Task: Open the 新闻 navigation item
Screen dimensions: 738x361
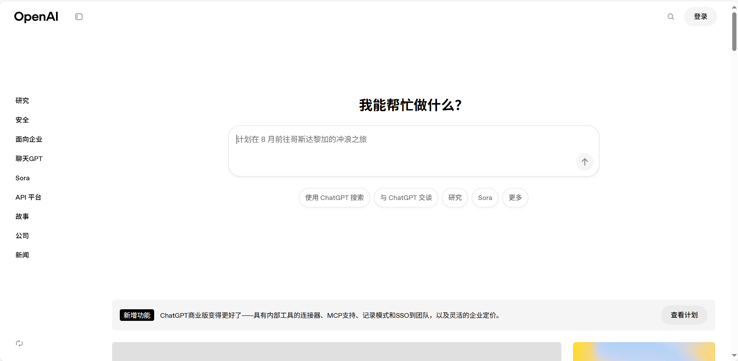Action: 22,255
